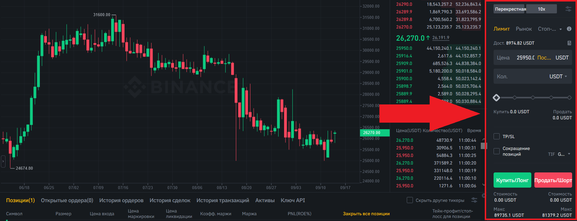Click ask price 26289.9 in order book
Screen dimensions: 577x221
click(404, 12)
